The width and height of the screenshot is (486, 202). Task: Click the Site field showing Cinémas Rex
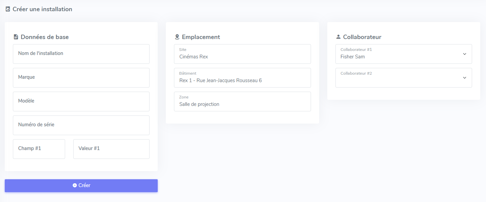242,54
